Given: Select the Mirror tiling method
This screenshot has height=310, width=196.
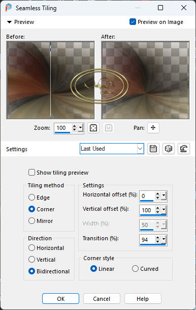Looking at the screenshot, I should click(x=31, y=220).
